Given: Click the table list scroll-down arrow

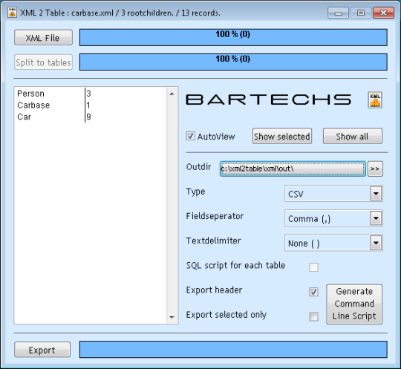Looking at the screenshot, I should pyautogui.click(x=172, y=317).
